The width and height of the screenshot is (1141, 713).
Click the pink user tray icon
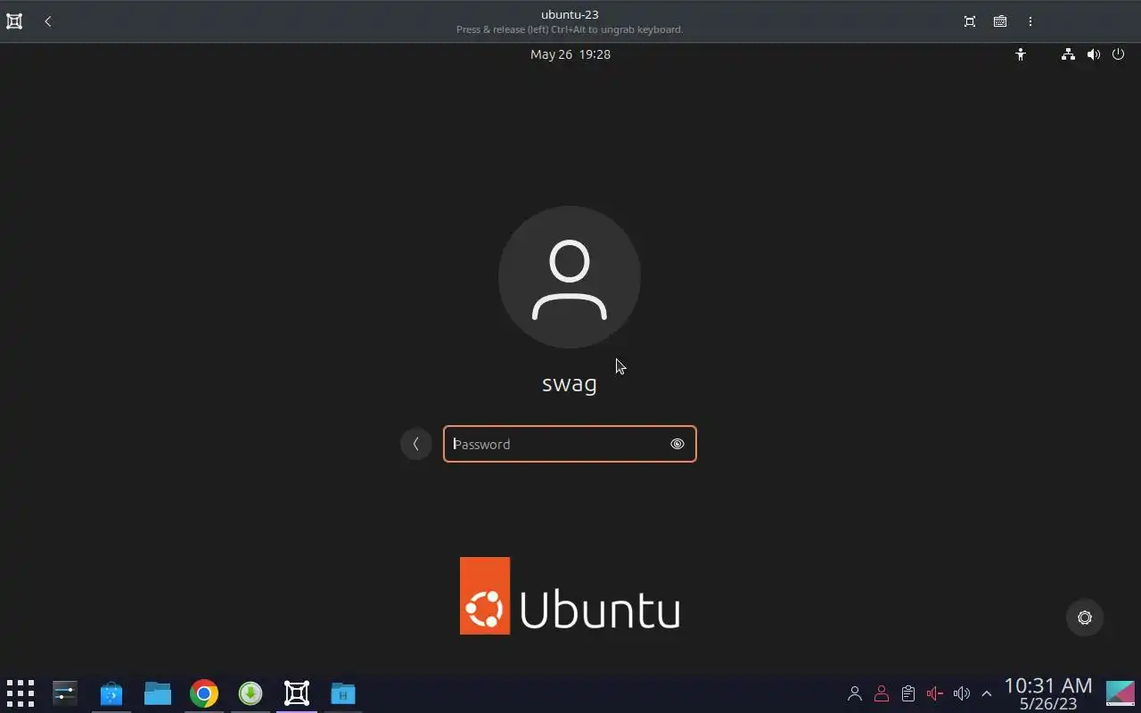pos(881,693)
